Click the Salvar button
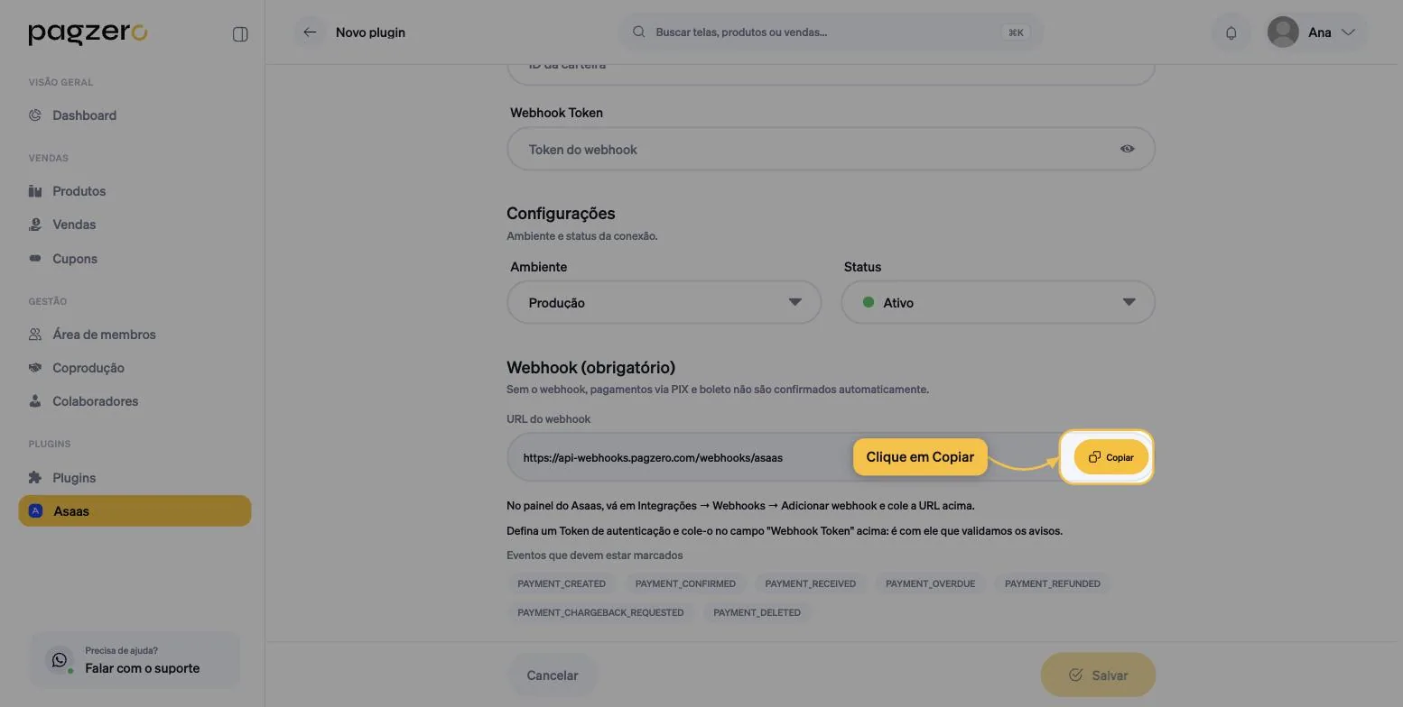Screen dimensions: 1403x707 [1098, 675]
